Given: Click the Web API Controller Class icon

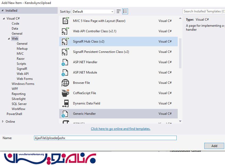Looking at the screenshot, I should [x=65, y=31].
